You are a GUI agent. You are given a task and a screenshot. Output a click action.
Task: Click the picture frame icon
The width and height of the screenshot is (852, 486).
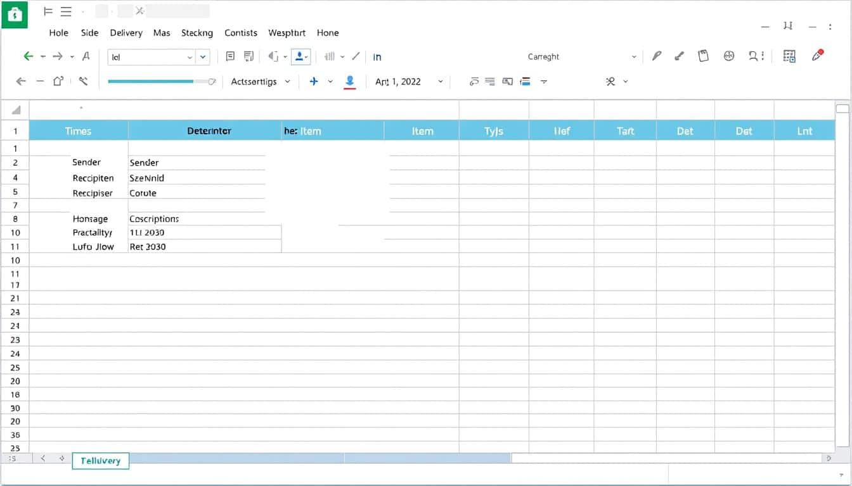pos(507,81)
